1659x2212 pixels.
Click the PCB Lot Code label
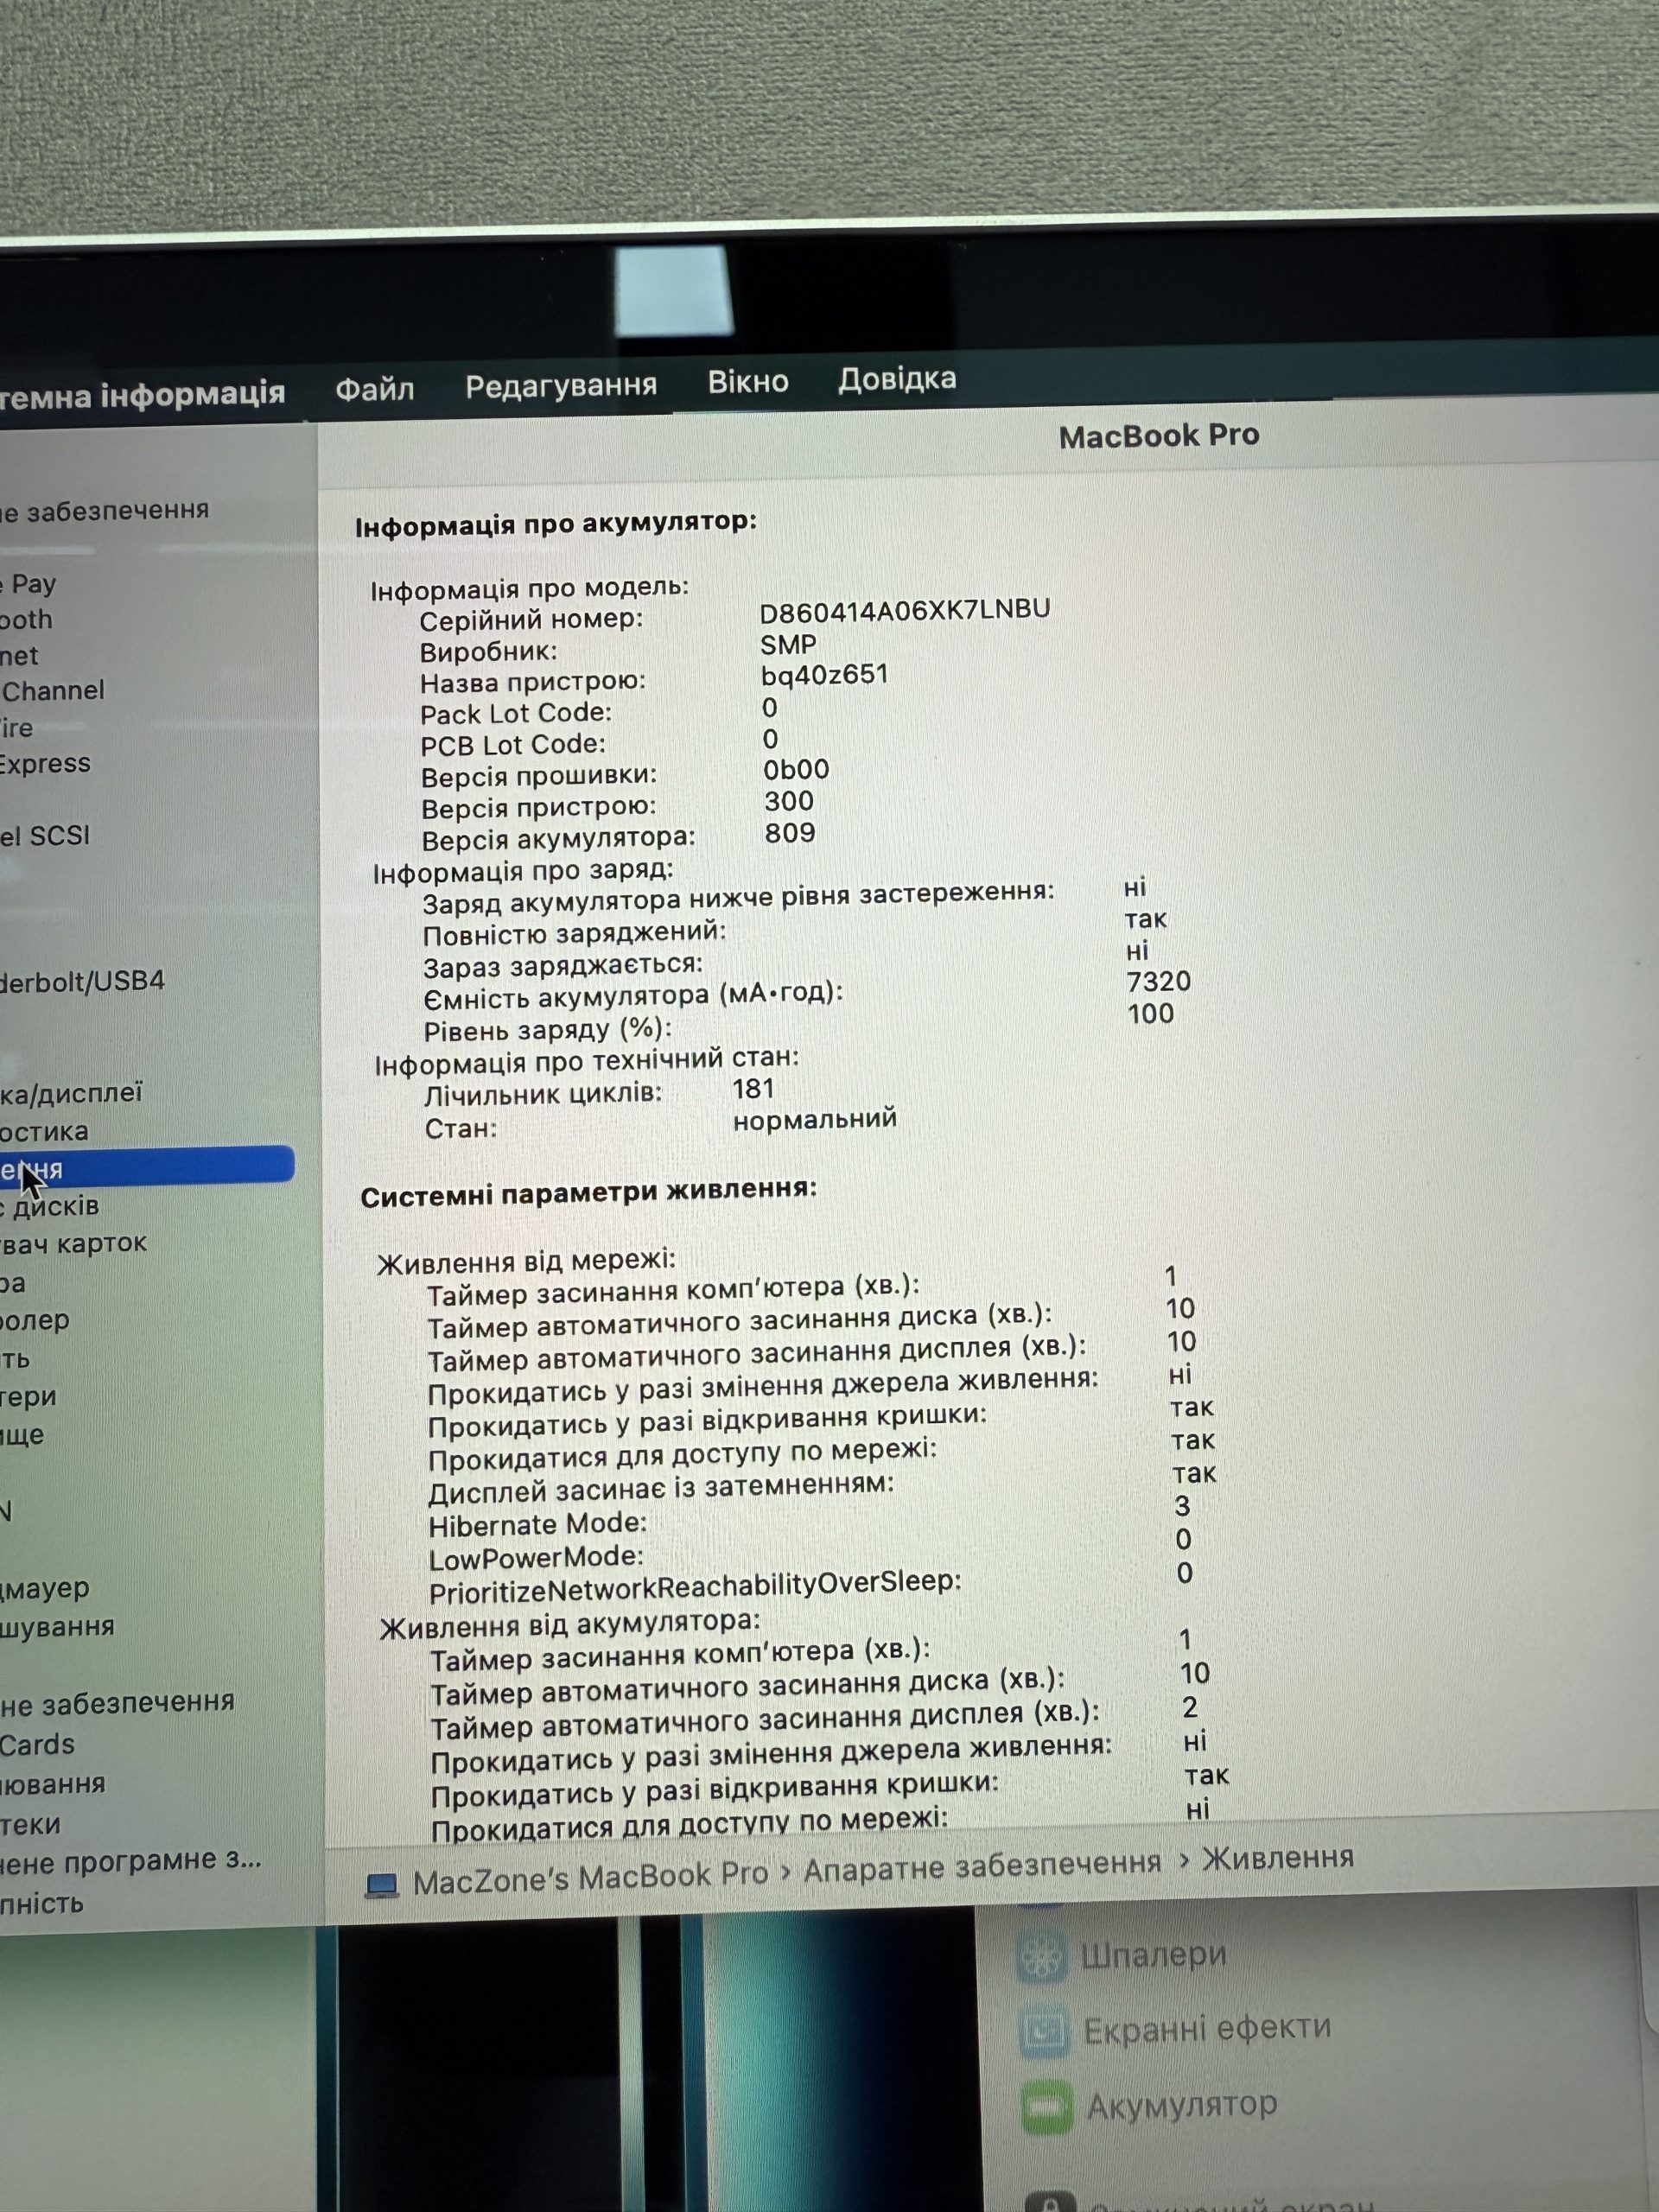[513, 745]
